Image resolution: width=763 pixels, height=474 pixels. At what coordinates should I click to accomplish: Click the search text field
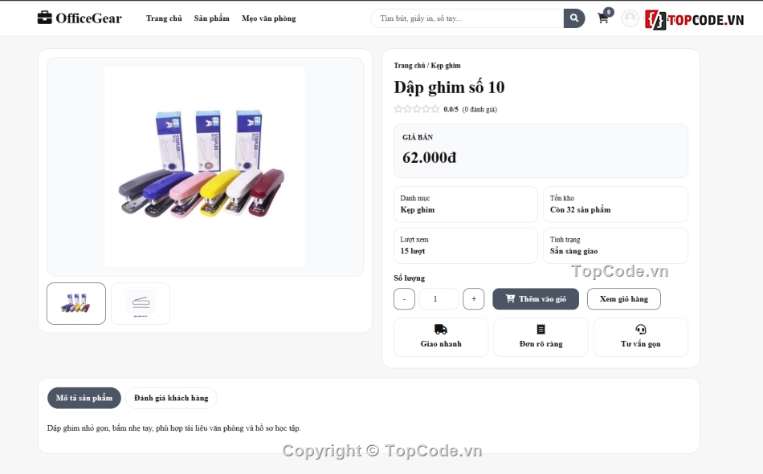pos(467,18)
